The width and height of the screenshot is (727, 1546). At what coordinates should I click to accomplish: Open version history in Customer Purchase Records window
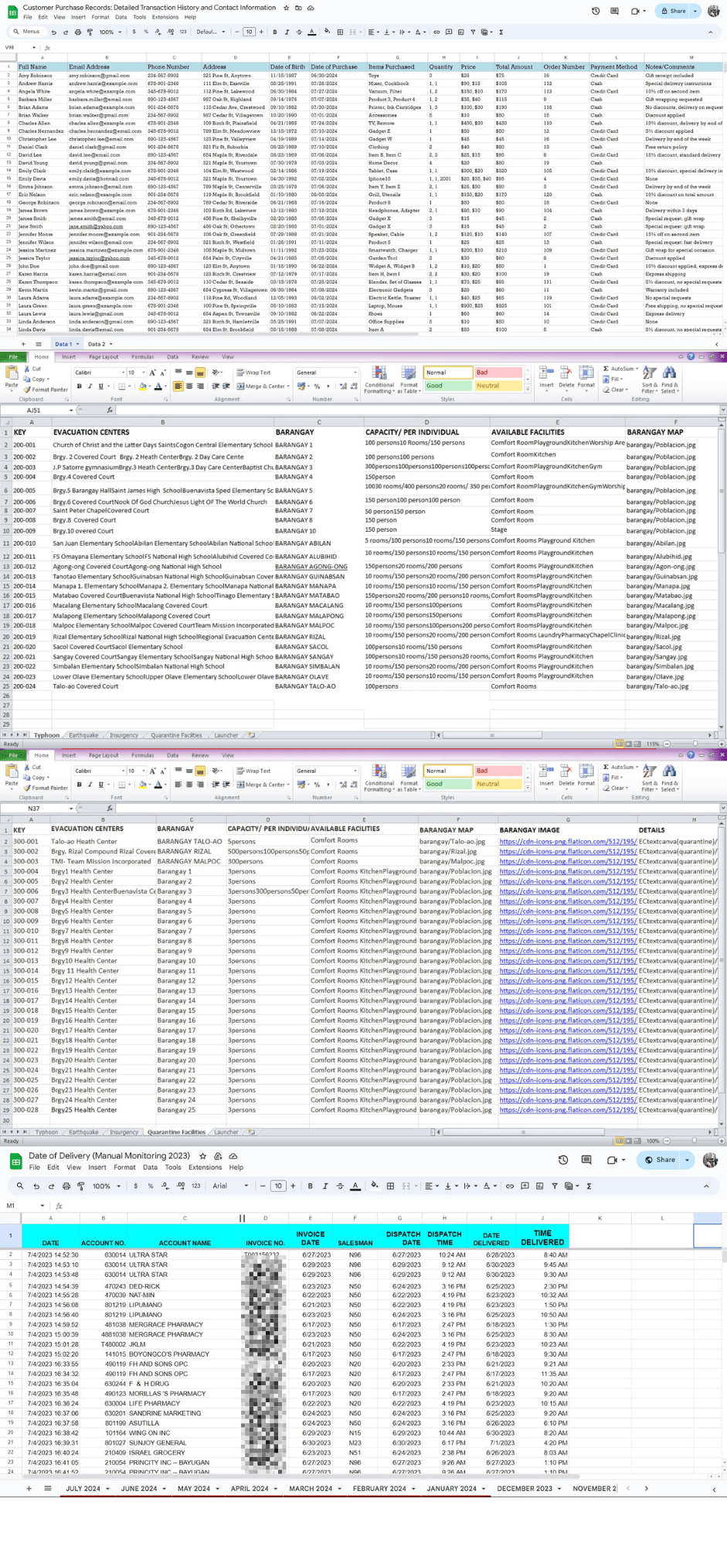coord(596,11)
